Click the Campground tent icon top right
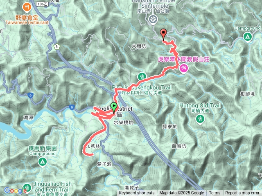262x196 pixels. [248, 37]
